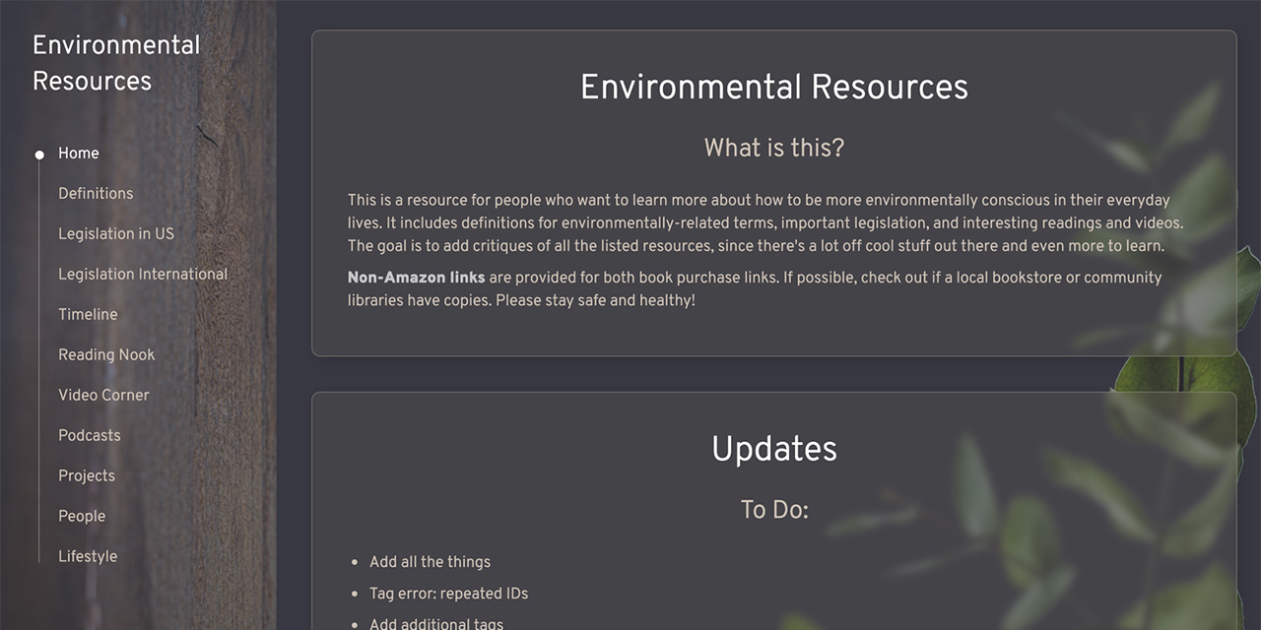Select Projects in the sidebar

[87, 476]
